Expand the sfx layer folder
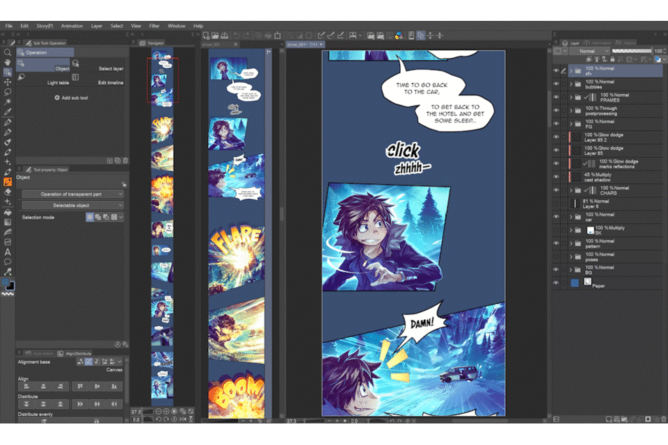Screen dimensions: 668x445 pyautogui.click(x=571, y=71)
